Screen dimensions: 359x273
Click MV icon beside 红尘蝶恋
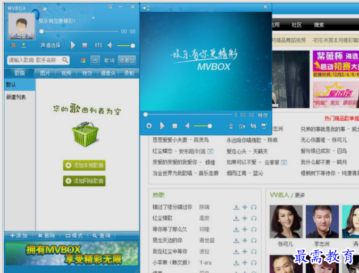(211, 151)
